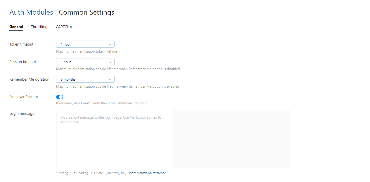Open the View Markdown reference link
This screenshot has height=182, width=370.
(x=147, y=173)
